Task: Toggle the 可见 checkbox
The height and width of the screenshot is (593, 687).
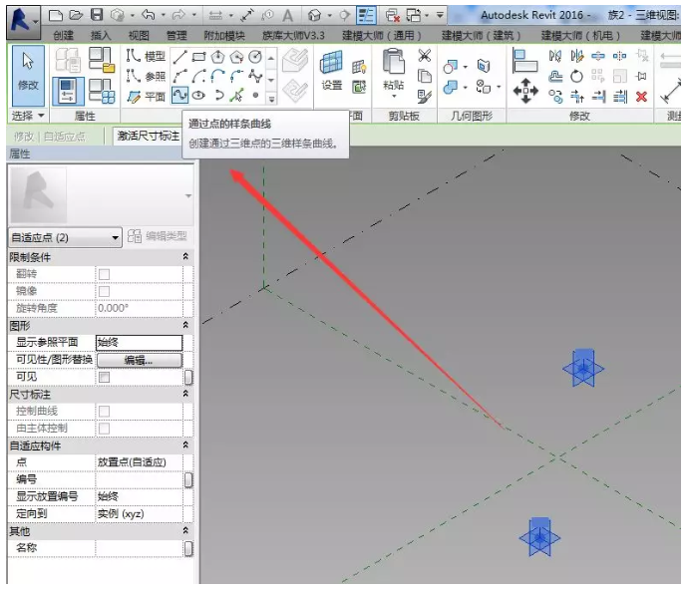Action: pyautogui.click(x=104, y=377)
